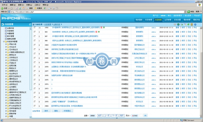203x122 pixels.
Task: Switch to the 栏目管理 tab
Action: coord(149,20)
